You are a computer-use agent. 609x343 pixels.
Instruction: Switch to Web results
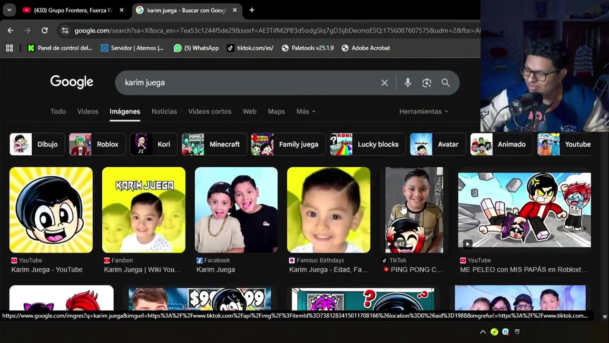click(x=249, y=111)
